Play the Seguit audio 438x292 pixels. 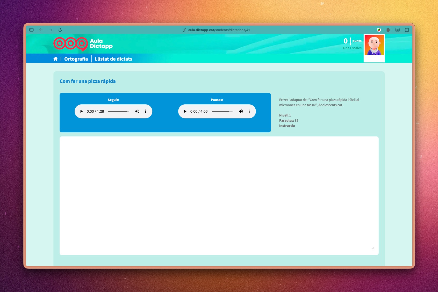pos(81,111)
